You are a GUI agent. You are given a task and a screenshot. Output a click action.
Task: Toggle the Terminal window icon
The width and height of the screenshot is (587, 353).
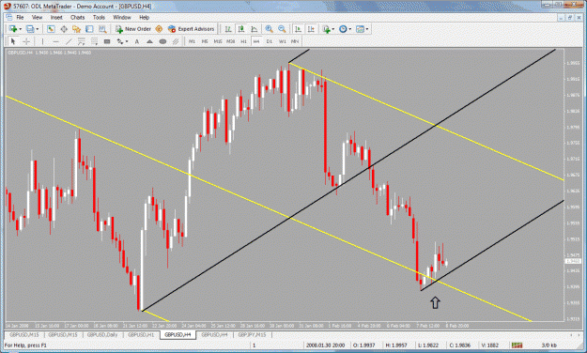point(89,29)
